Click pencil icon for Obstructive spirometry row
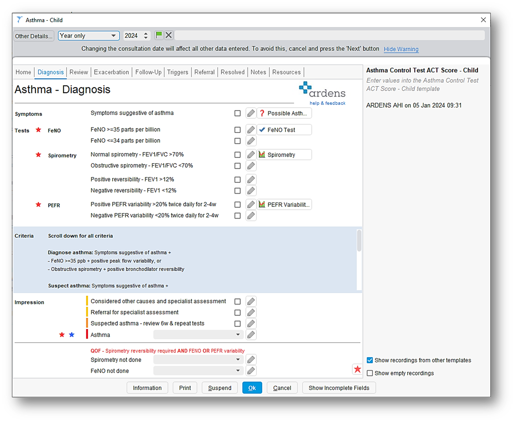This screenshot has height=422, width=515. coord(251,166)
